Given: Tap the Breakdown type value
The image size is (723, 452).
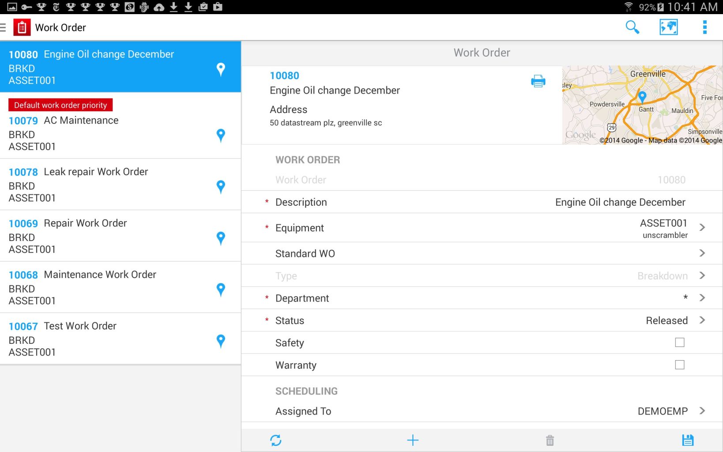Looking at the screenshot, I should [663, 276].
